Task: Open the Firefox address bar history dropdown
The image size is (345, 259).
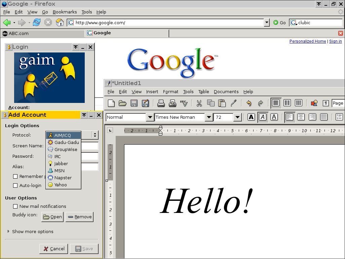Action: pos(267,23)
